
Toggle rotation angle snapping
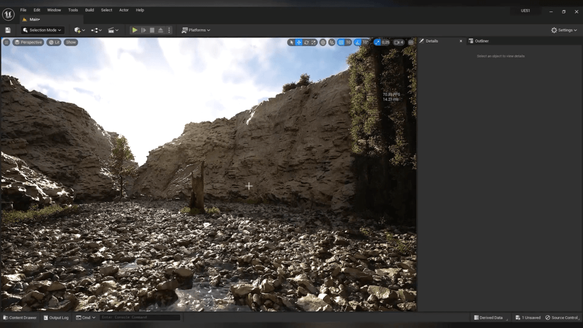358,42
